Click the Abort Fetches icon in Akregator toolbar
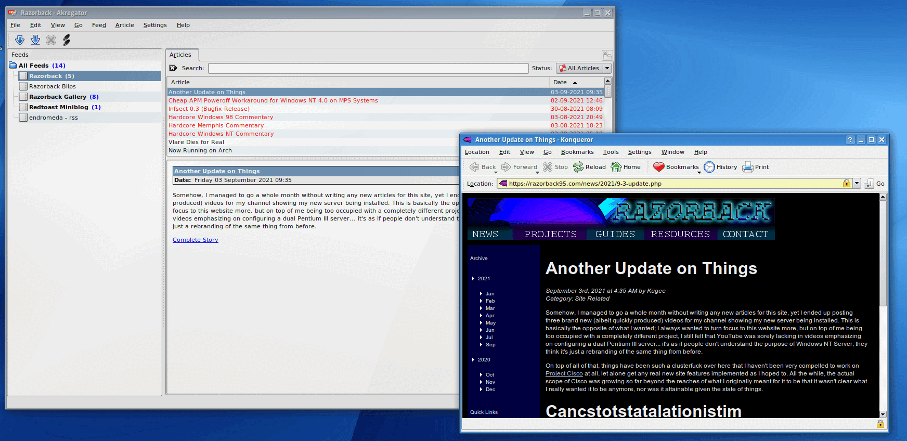 (x=51, y=40)
